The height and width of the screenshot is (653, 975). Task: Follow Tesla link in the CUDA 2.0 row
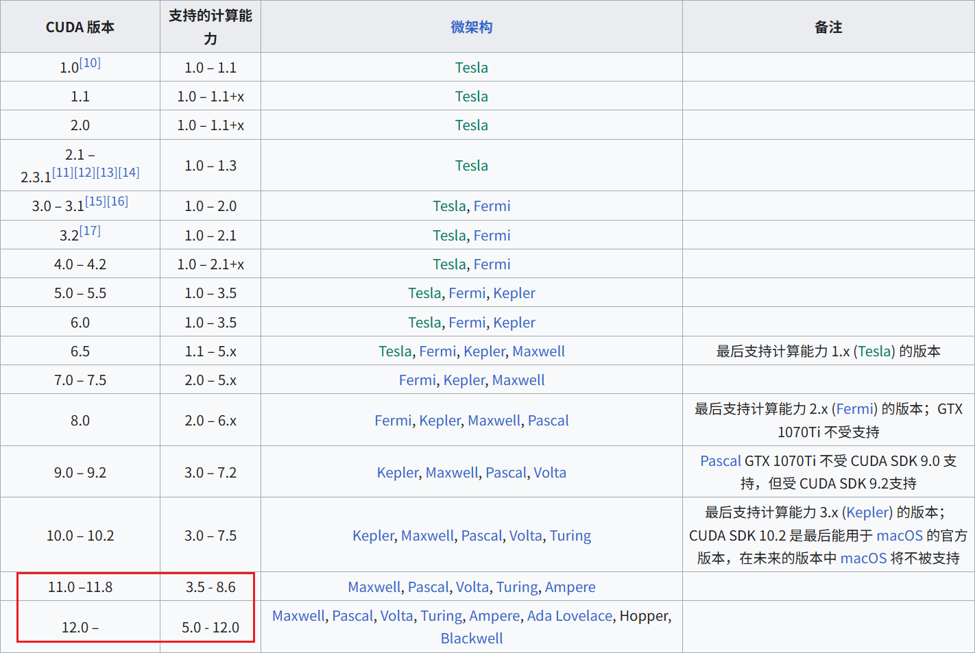[472, 125]
